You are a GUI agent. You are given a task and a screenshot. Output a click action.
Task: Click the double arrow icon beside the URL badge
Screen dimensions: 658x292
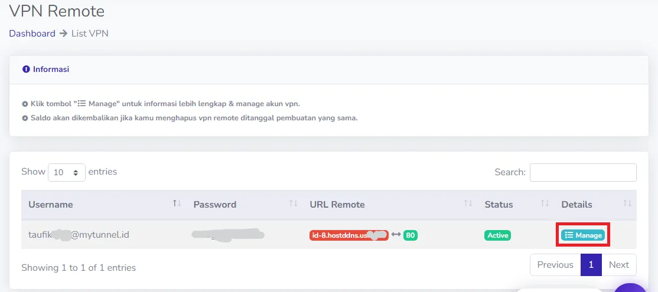coord(396,235)
